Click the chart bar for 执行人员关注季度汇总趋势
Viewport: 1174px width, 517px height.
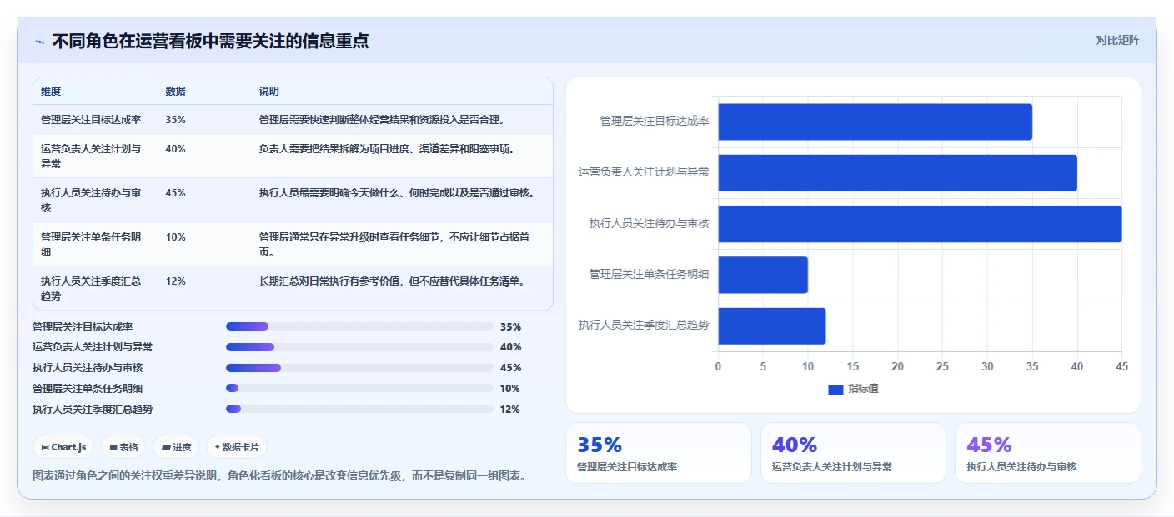pos(772,326)
